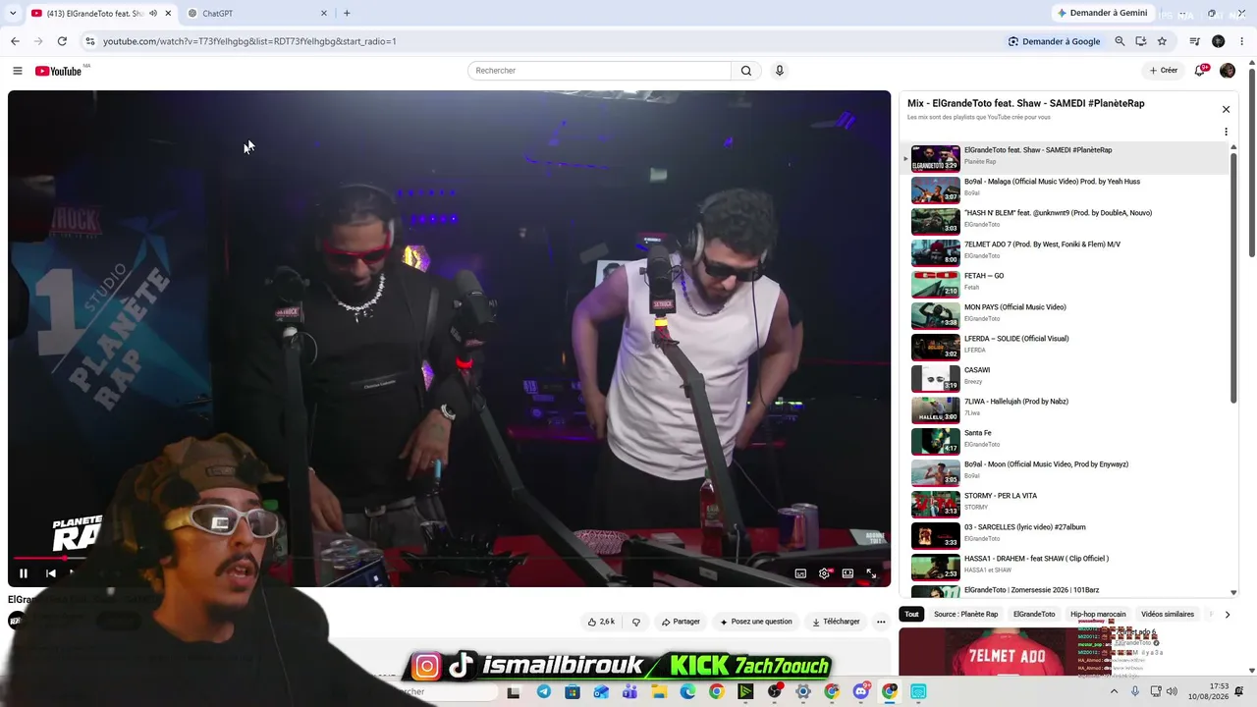Open the YouTube guide hamburger menu

[x=17, y=71]
